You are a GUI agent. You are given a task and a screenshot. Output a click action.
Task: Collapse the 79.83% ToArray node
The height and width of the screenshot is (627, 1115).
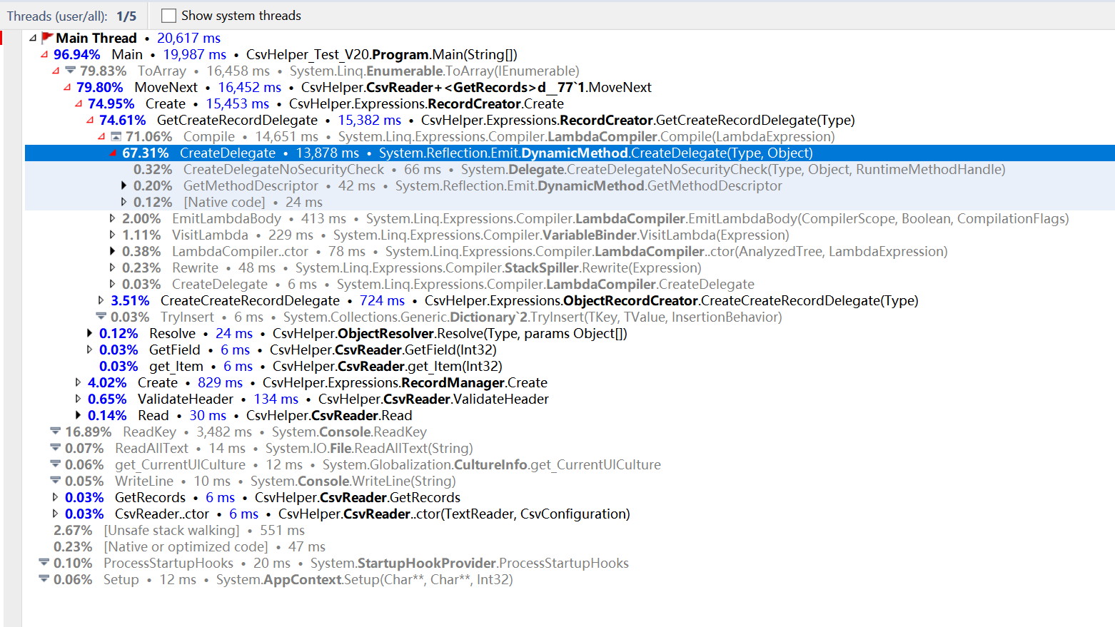pyautogui.click(x=56, y=71)
